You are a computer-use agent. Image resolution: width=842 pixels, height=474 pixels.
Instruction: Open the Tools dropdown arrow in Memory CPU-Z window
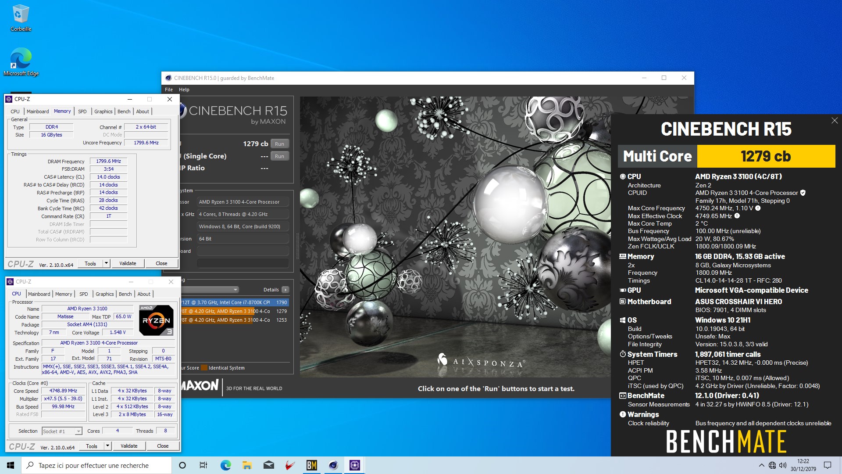point(106,263)
